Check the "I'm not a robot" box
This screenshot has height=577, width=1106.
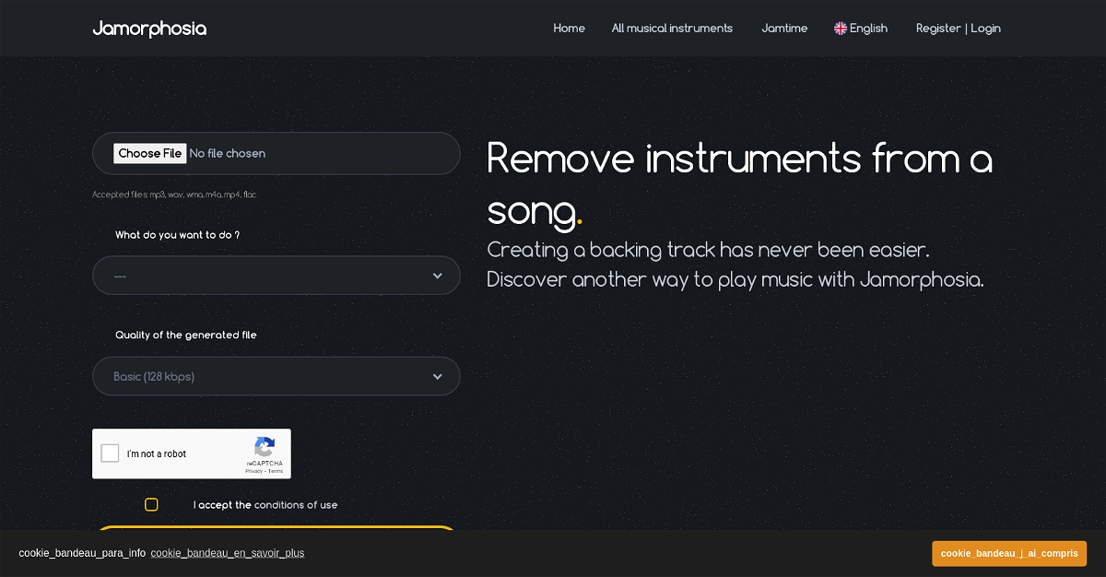point(111,453)
